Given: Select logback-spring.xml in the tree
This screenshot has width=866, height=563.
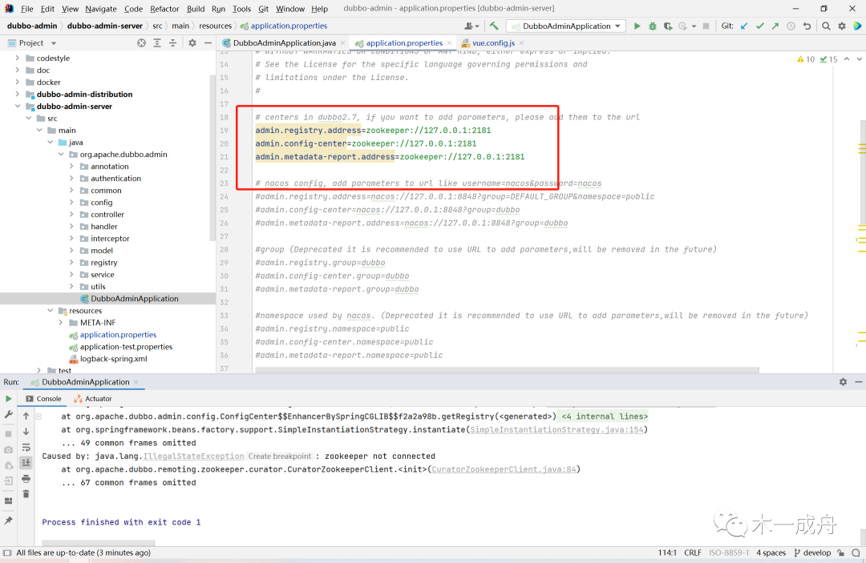Looking at the screenshot, I should pos(113,359).
